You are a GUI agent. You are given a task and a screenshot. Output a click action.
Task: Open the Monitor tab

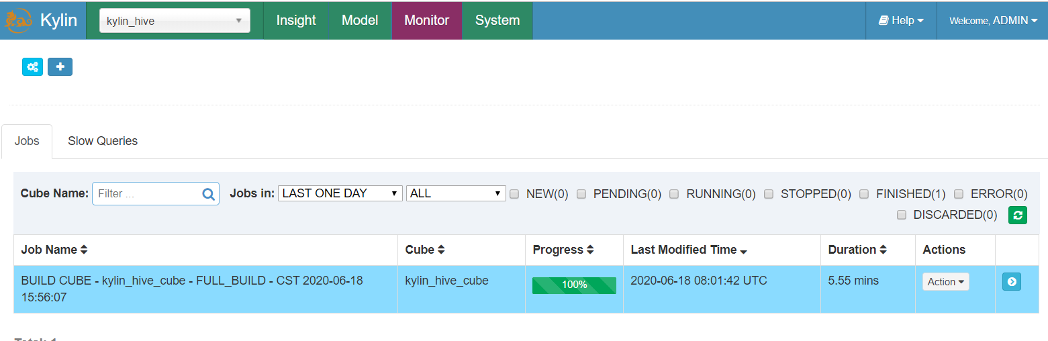pos(426,21)
